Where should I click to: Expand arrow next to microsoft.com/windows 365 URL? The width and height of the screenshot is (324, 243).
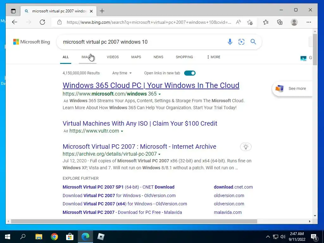pyautogui.click(x=159, y=94)
